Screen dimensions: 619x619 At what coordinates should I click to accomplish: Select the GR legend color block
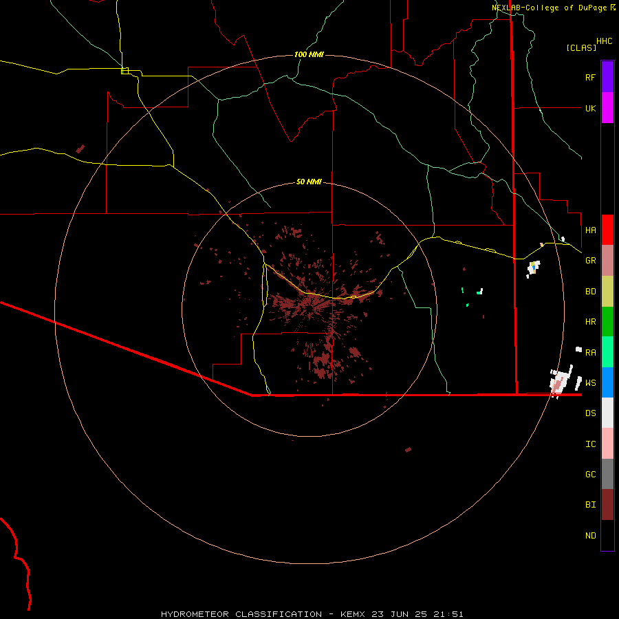[x=607, y=261]
